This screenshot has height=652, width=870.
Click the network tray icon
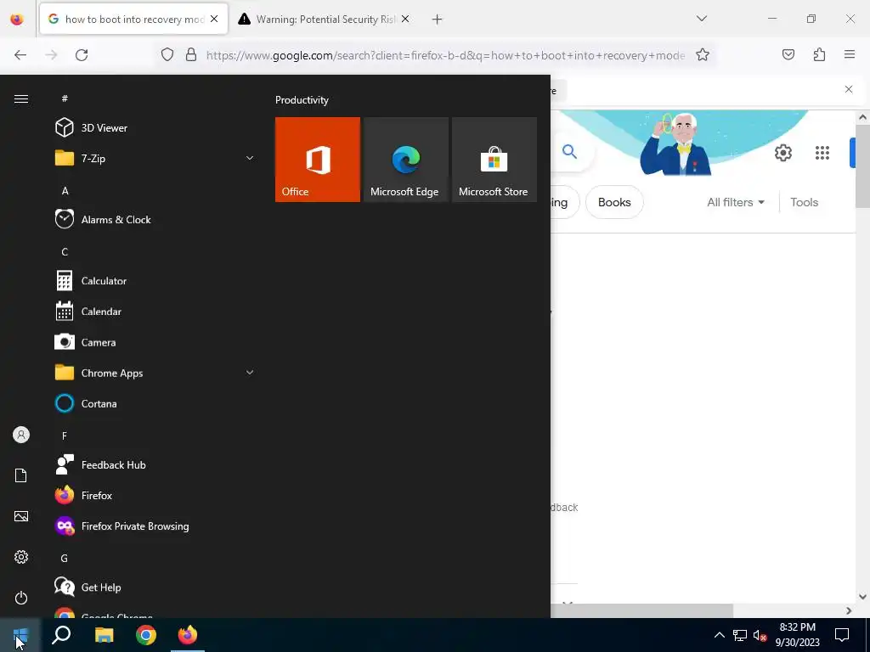[740, 635]
